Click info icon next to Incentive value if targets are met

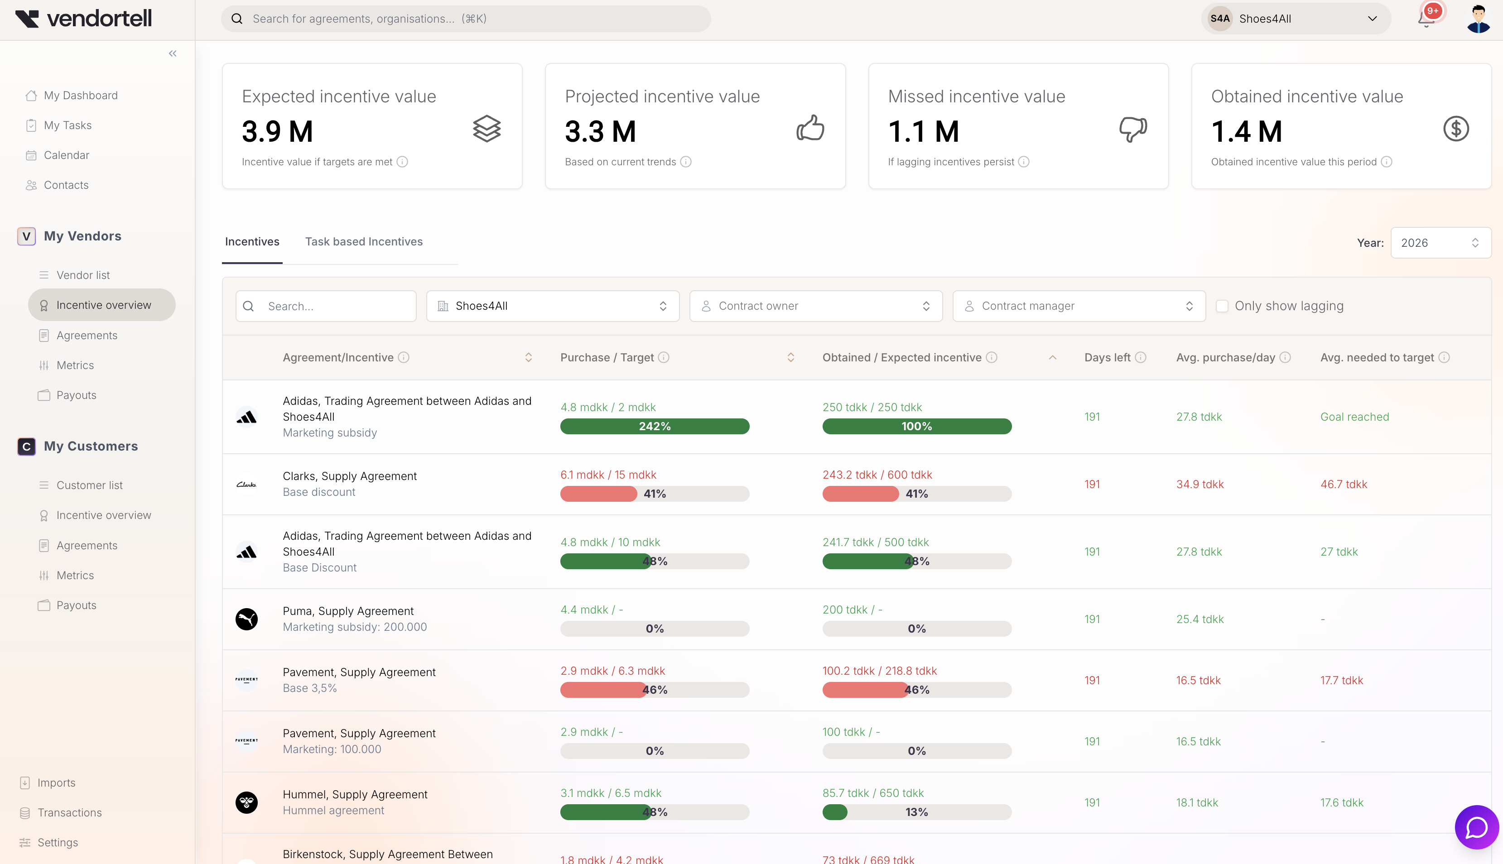[x=402, y=162]
